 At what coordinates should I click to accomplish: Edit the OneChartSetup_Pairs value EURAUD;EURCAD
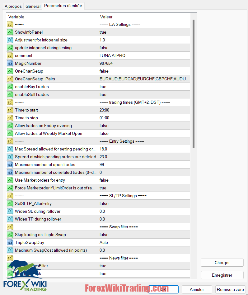point(144,79)
